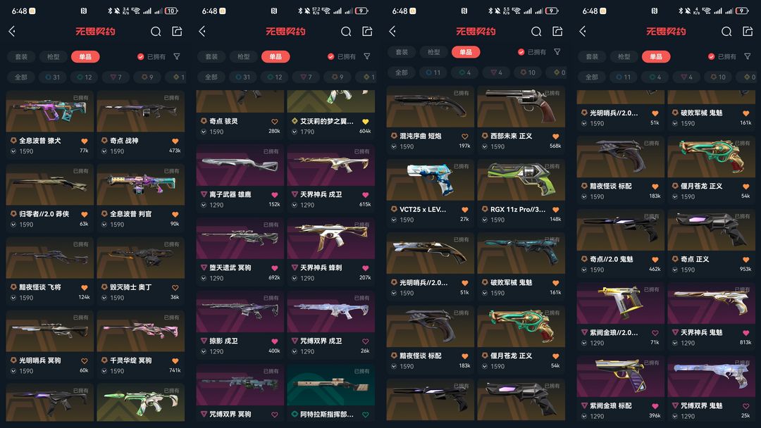761x428 pixels.
Task: Tap the heart icon on 混沌序曲 短炮
Action: click(x=464, y=137)
